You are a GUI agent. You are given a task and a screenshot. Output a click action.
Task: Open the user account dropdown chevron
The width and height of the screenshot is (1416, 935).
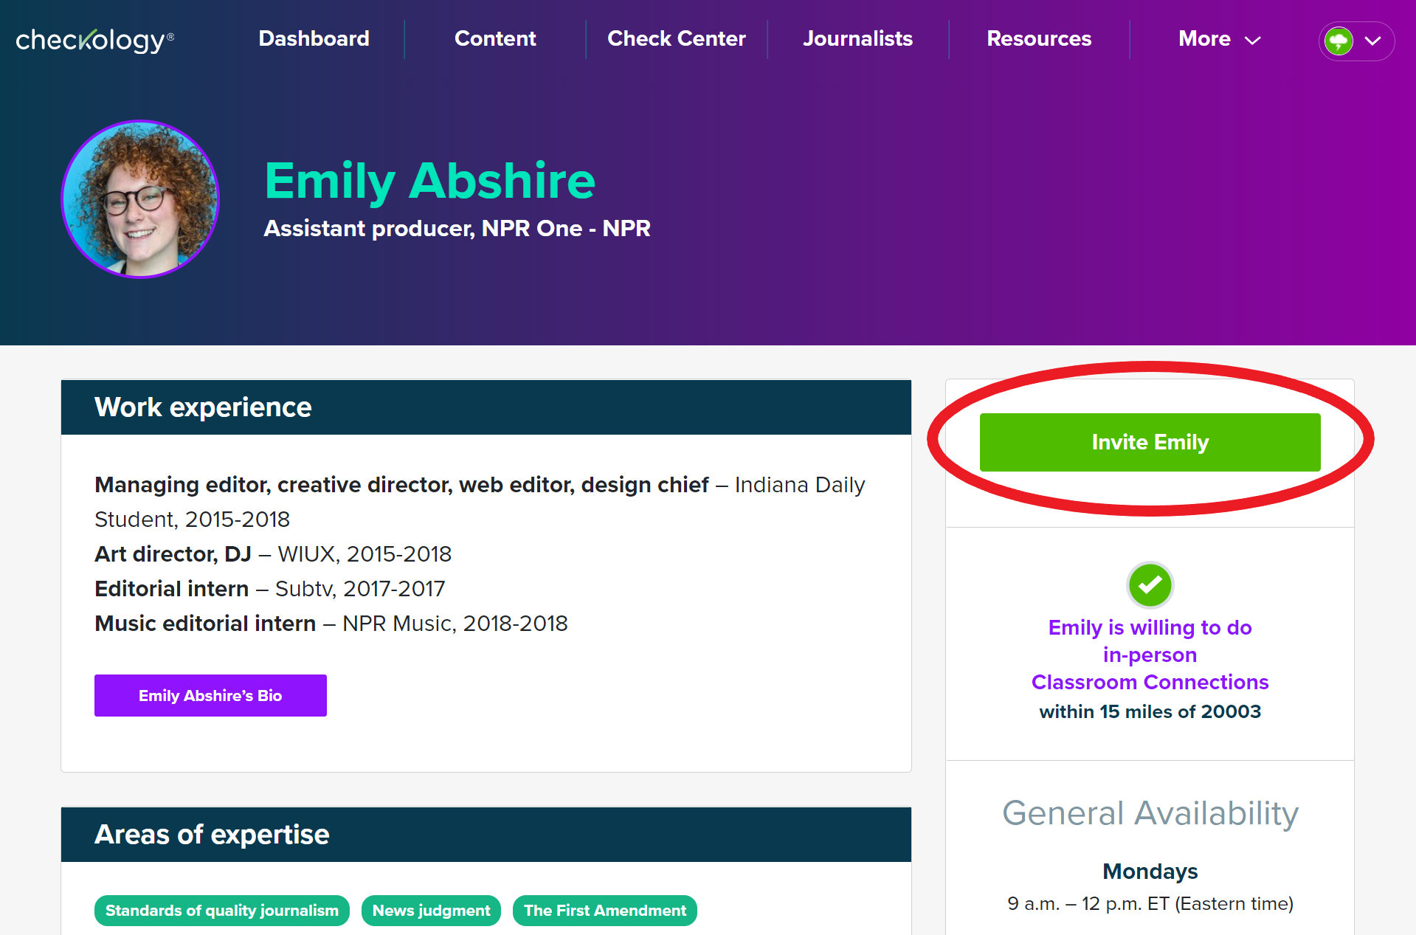point(1372,41)
